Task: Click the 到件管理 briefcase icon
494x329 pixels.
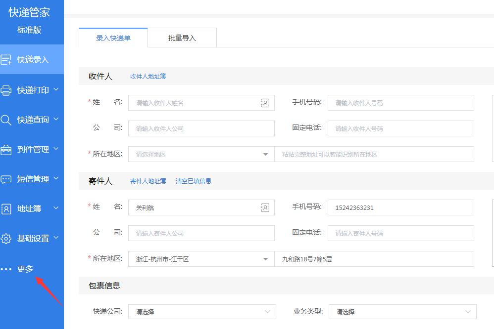Action: 6,150
